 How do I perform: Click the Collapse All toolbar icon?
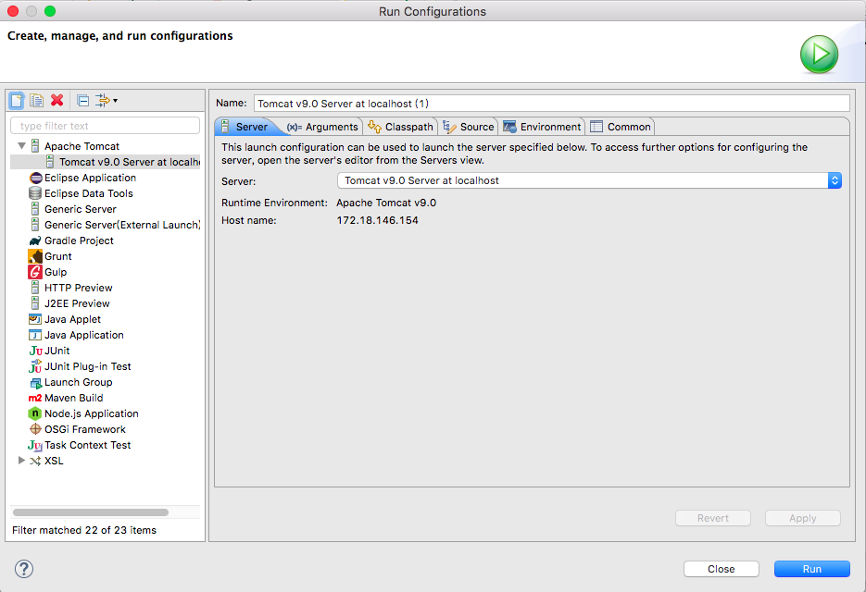82,101
